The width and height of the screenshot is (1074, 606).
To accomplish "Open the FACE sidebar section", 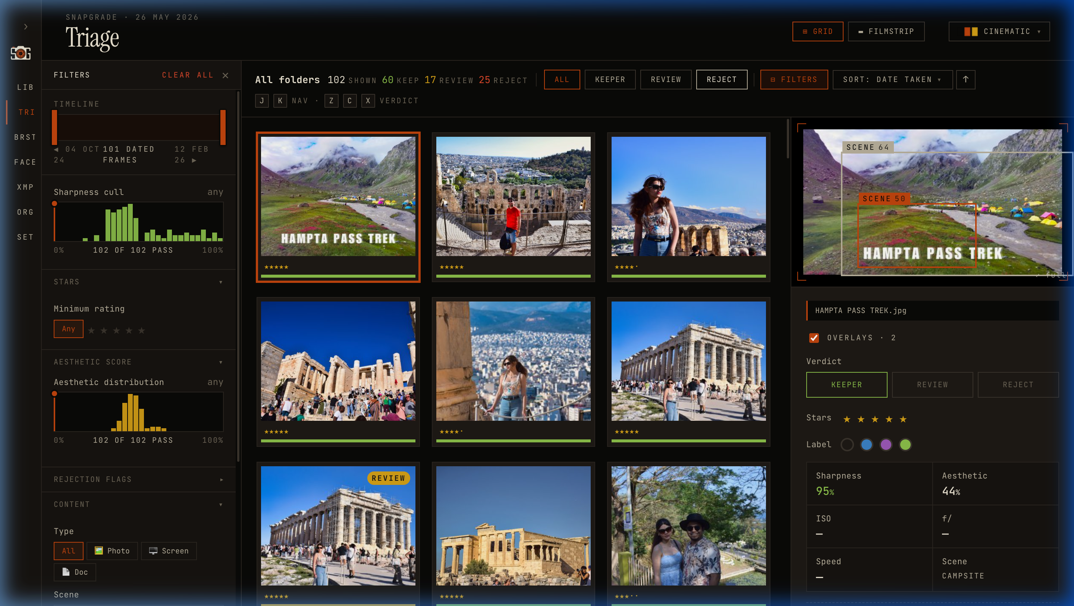I will (25, 162).
